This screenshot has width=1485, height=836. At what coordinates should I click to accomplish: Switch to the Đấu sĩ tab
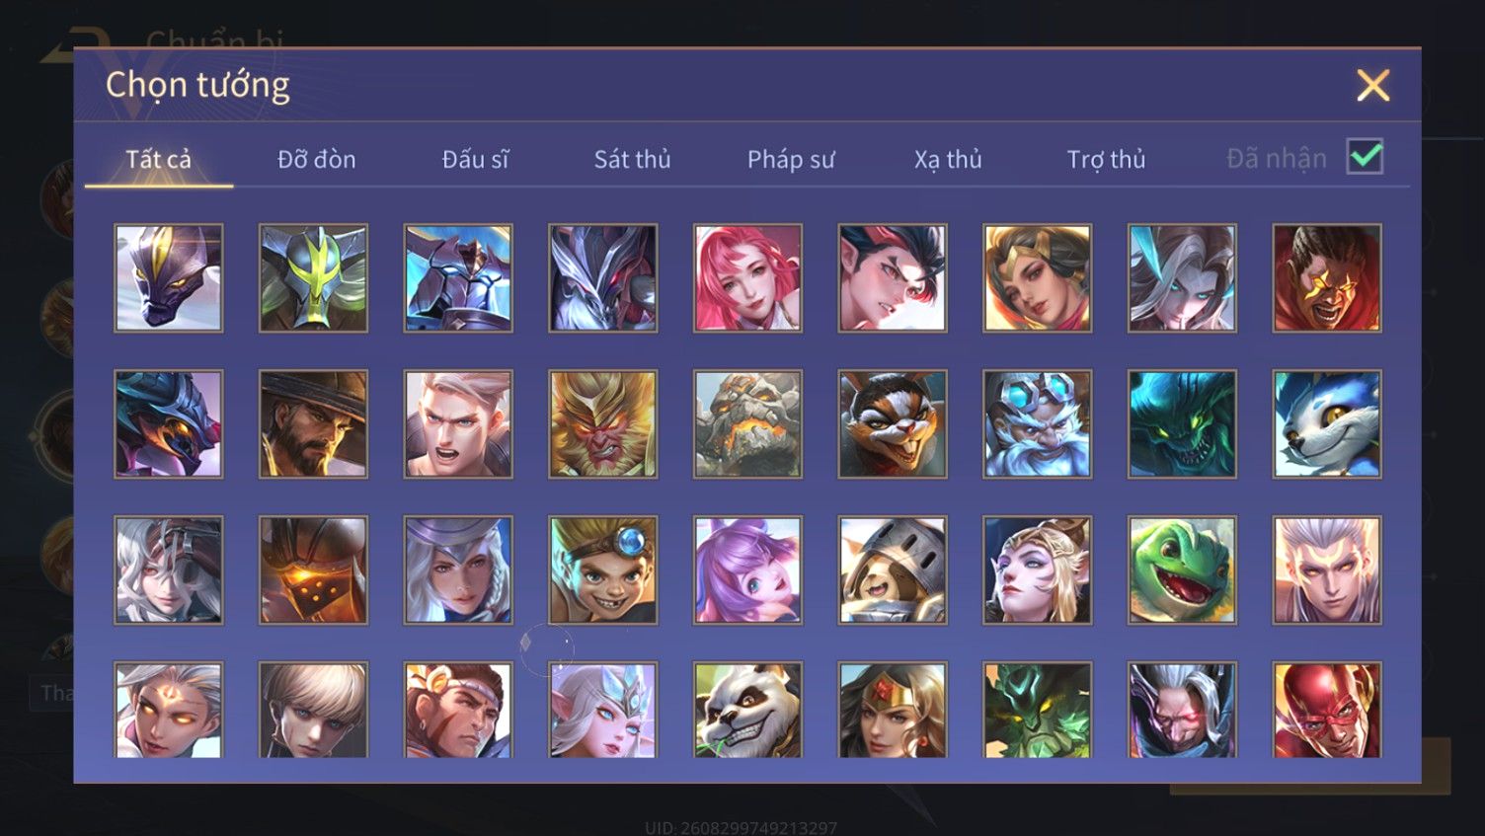(x=475, y=159)
